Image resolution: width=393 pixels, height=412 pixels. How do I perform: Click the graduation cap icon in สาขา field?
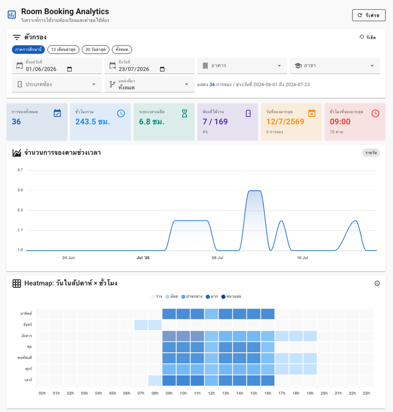298,66
